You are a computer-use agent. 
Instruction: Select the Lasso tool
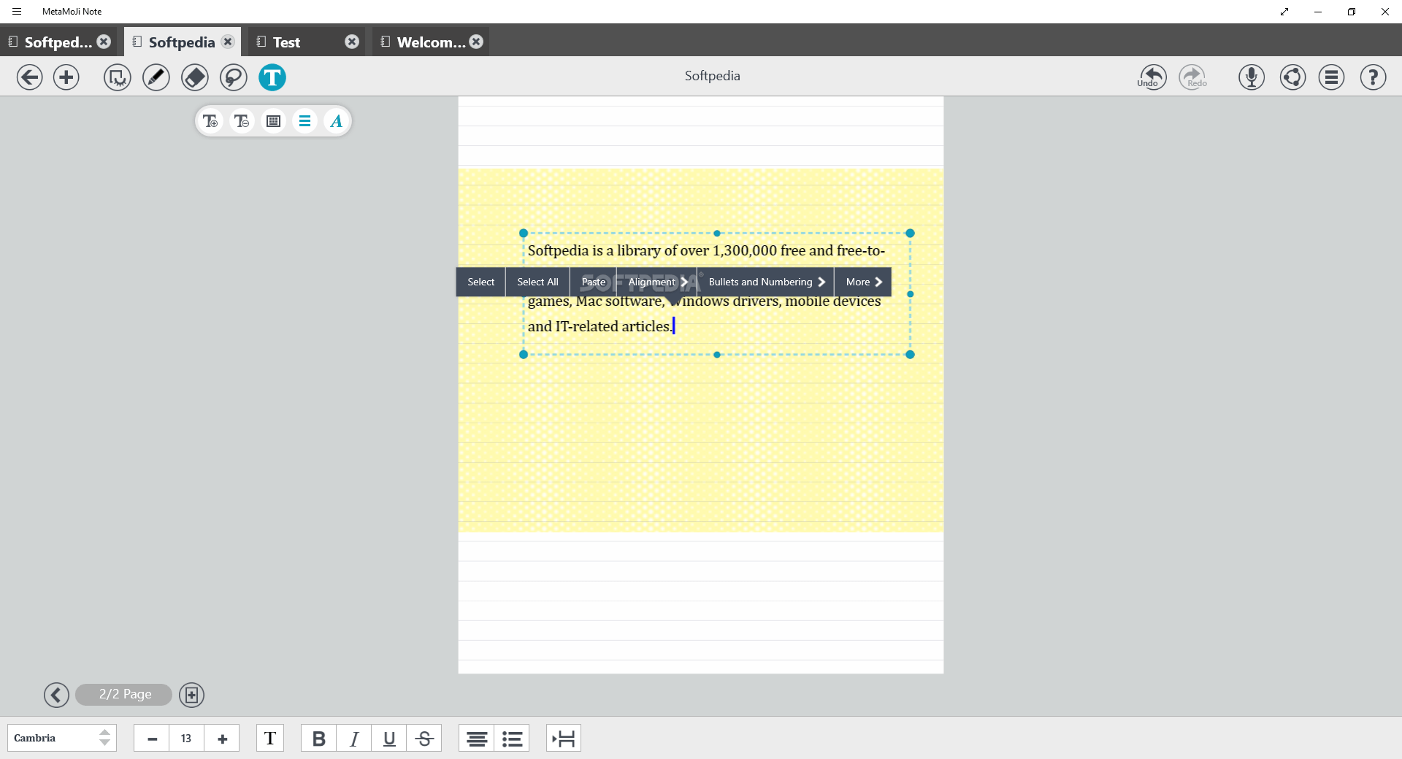tap(234, 77)
